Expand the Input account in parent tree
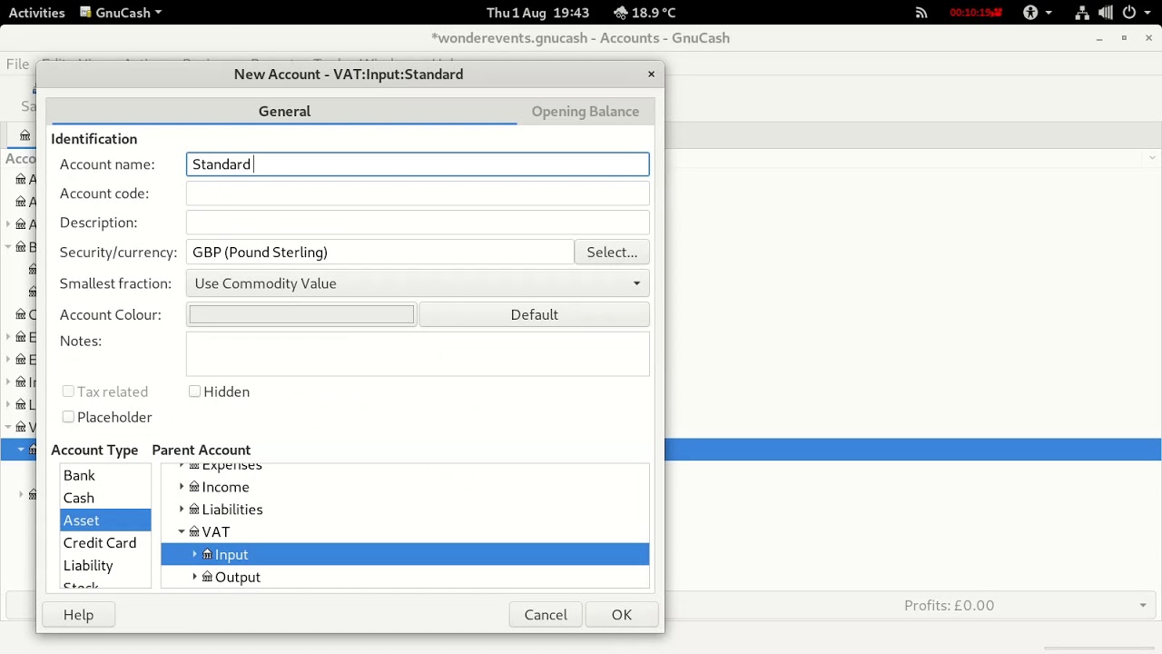The image size is (1162, 654). pyautogui.click(x=194, y=554)
